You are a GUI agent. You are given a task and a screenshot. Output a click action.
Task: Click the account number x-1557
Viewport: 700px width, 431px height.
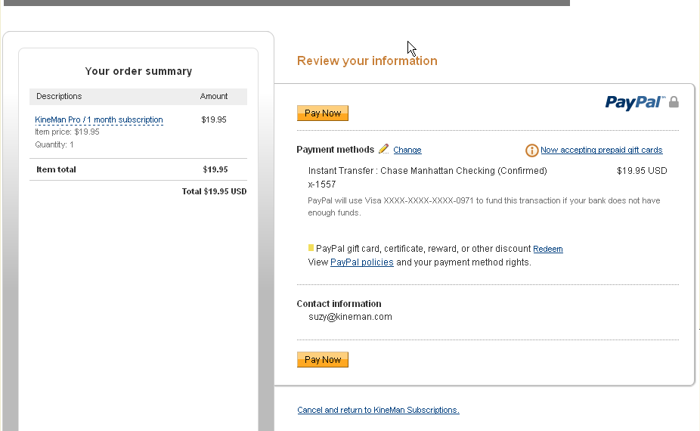pyautogui.click(x=322, y=184)
